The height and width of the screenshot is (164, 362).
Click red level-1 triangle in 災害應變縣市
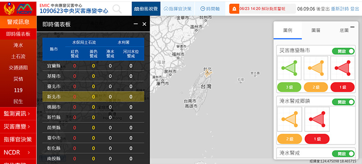[342, 68]
